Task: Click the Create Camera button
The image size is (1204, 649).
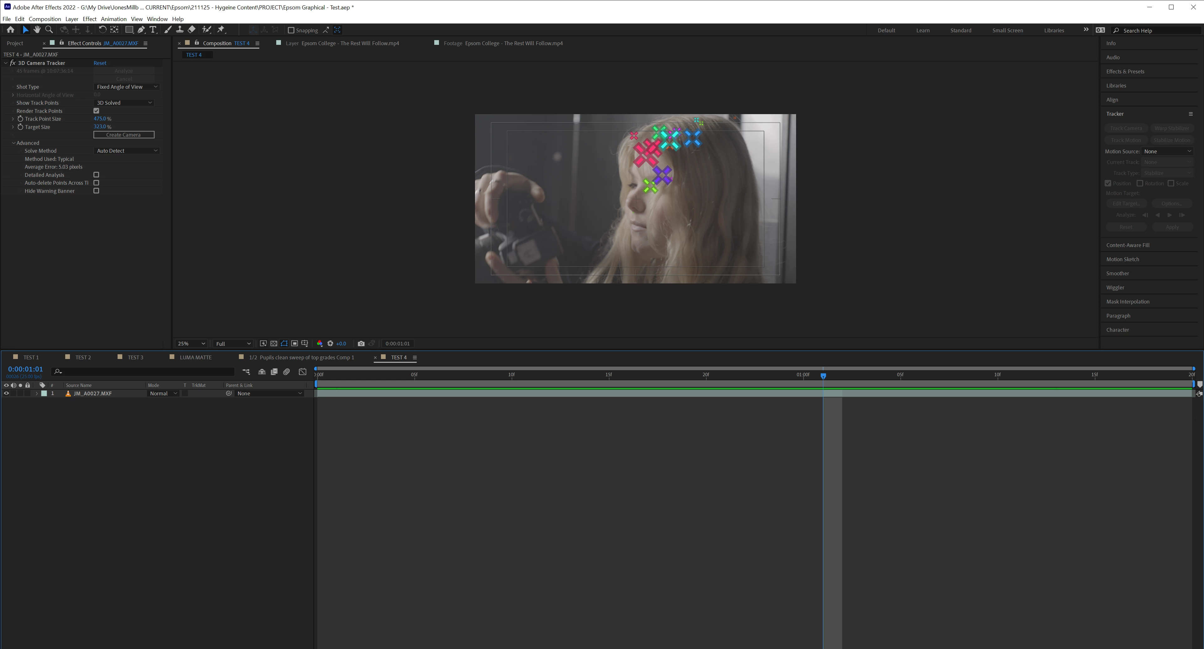Action: point(124,135)
